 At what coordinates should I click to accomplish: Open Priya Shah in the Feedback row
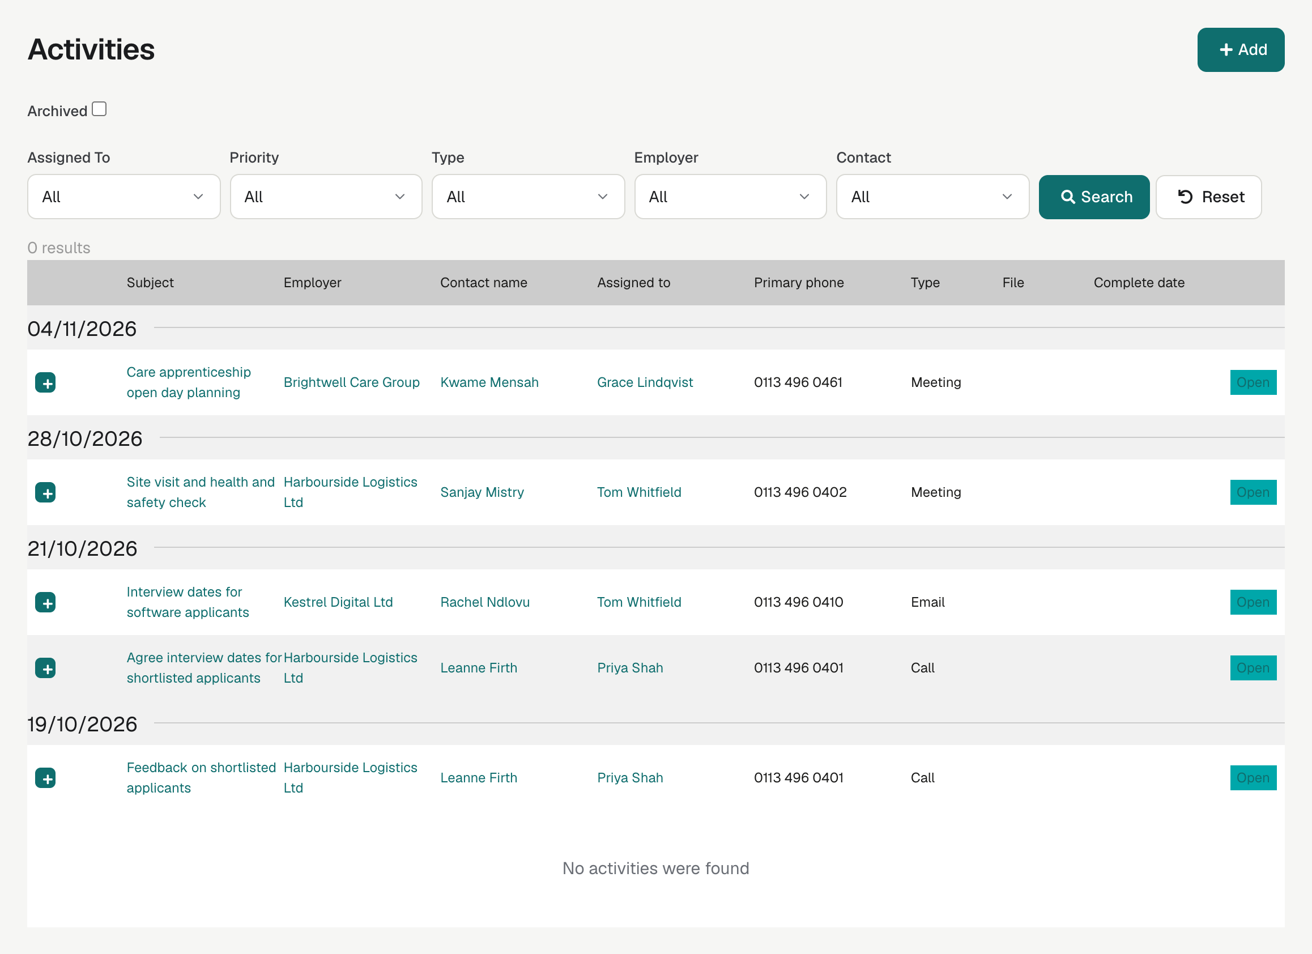point(630,778)
